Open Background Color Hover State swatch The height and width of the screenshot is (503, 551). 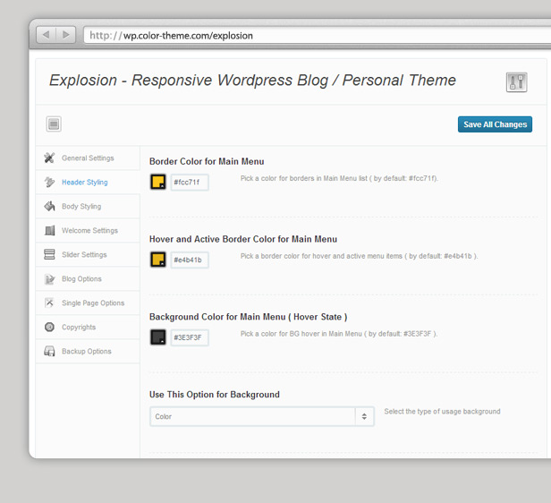158,337
